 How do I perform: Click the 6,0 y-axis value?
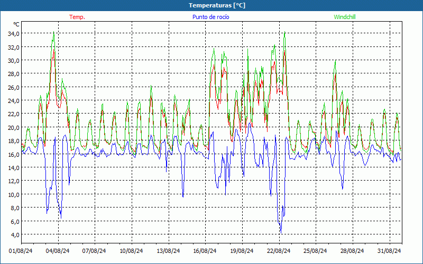pos(15,221)
